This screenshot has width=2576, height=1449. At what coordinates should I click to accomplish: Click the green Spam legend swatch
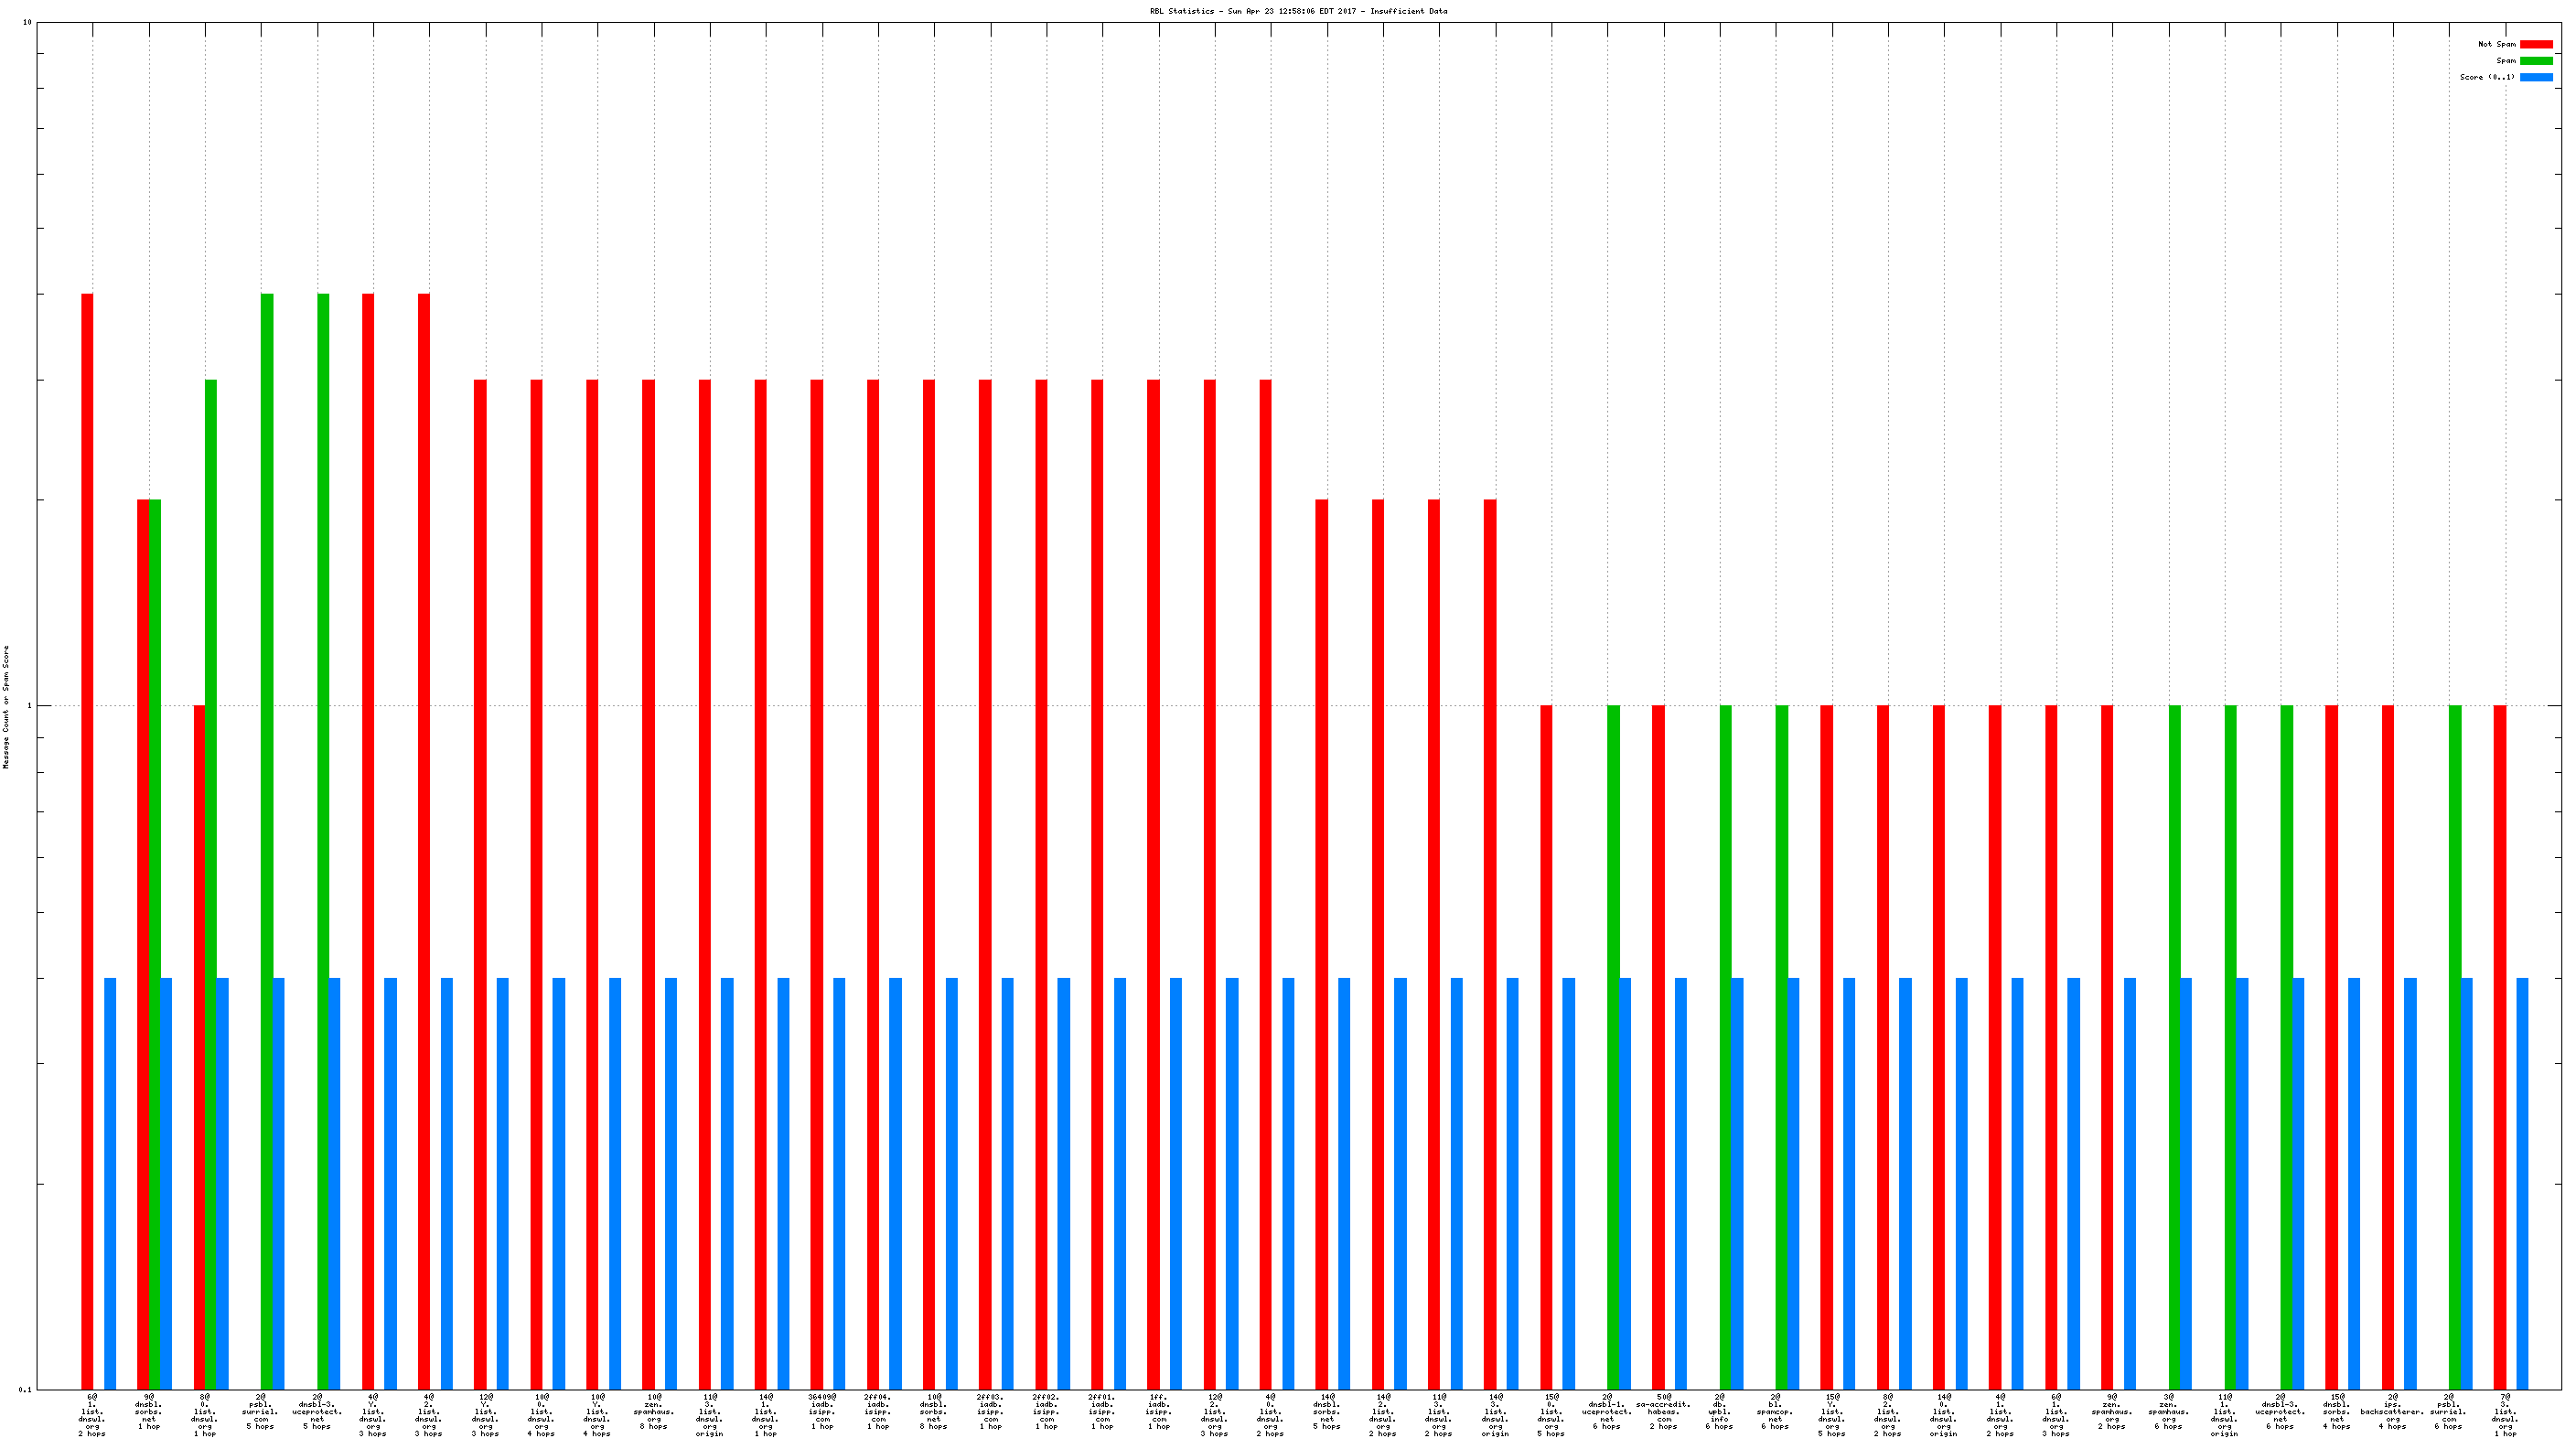coord(2535,61)
